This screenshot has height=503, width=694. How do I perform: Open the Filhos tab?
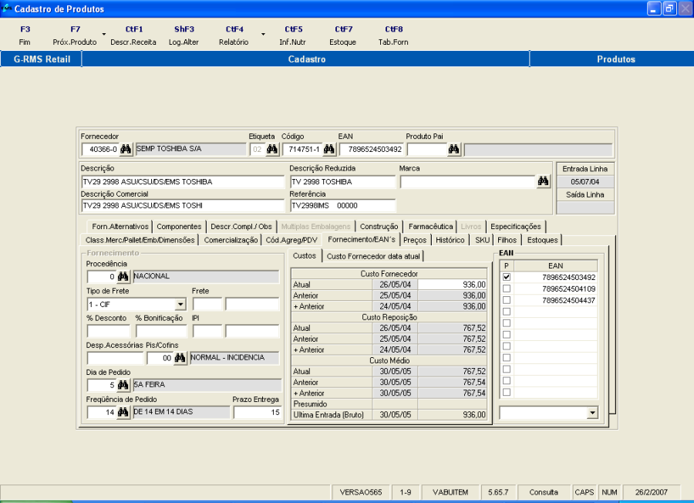(x=507, y=240)
